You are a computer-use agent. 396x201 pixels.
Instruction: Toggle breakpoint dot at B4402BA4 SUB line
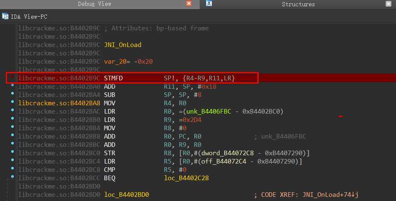point(12,94)
